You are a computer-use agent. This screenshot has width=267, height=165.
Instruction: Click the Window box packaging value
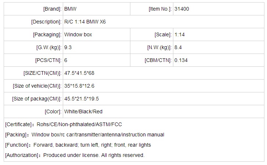[78, 34]
